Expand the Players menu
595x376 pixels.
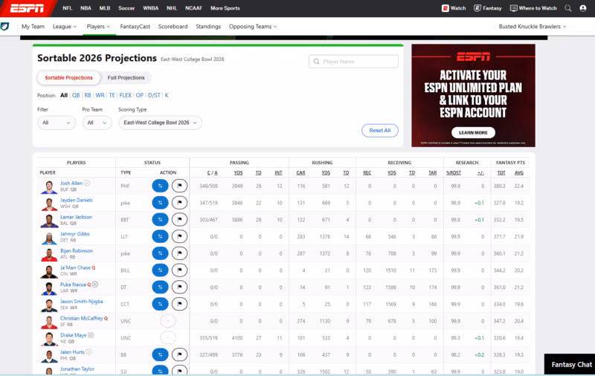(98, 27)
